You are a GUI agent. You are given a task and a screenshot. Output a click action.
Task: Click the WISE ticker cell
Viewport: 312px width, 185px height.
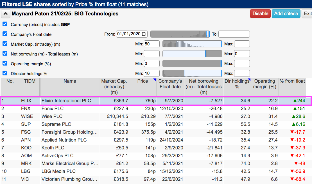tap(27, 117)
